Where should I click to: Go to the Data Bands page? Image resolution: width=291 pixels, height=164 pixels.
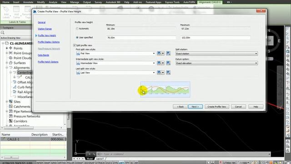tap(44, 55)
